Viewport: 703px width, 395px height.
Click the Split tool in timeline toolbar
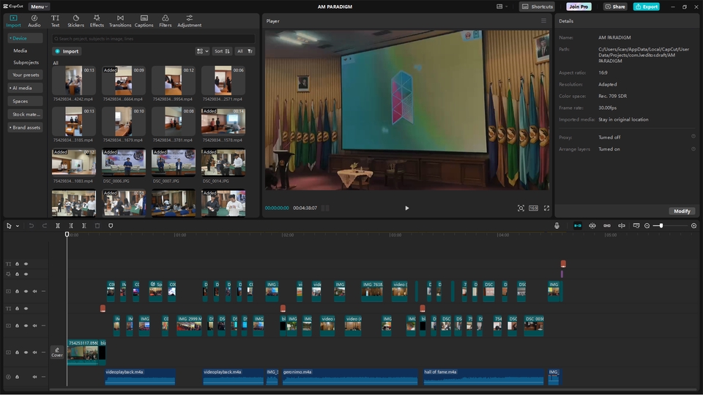(x=57, y=226)
